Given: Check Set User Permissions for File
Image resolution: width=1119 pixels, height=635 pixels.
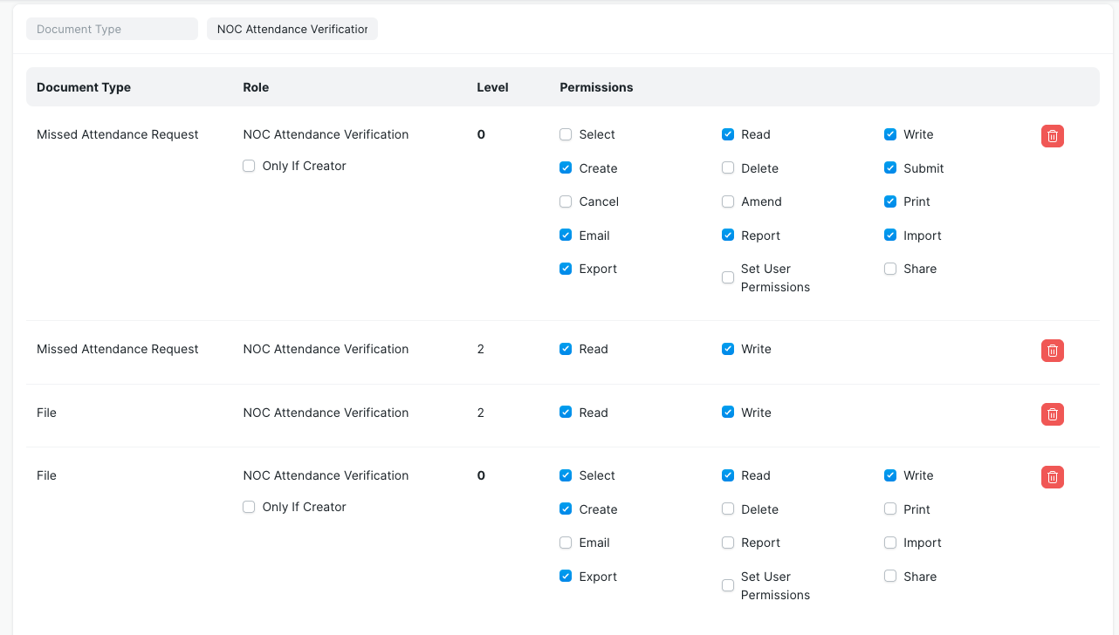Looking at the screenshot, I should pyautogui.click(x=728, y=585).
